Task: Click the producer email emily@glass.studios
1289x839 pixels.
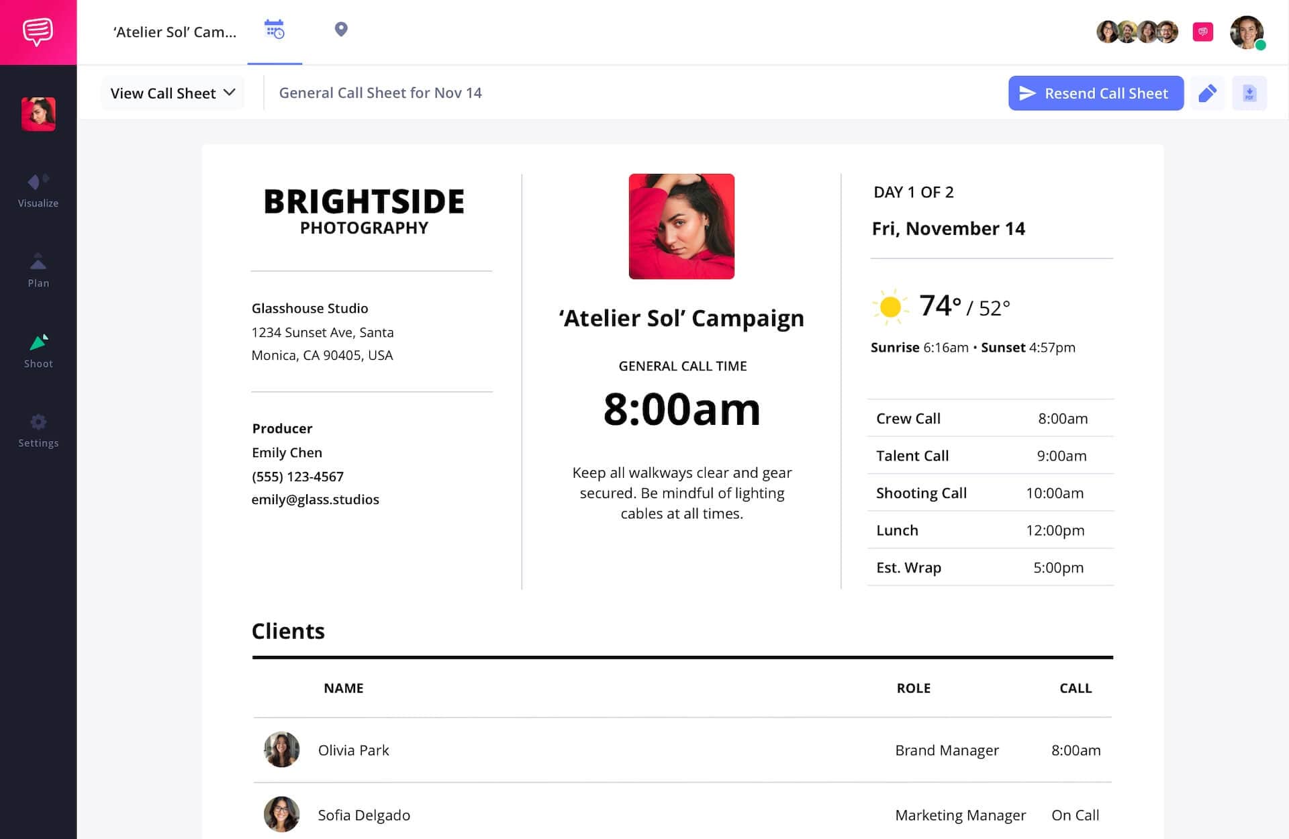Action: (x=315, y=499)
